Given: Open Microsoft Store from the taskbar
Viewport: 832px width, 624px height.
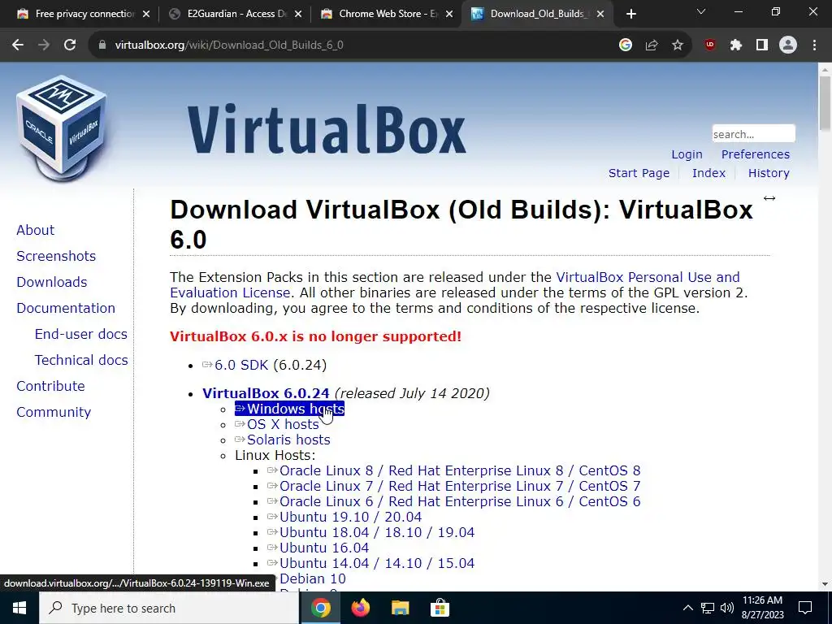Looking at the screenshot, I should click(440, 608).
